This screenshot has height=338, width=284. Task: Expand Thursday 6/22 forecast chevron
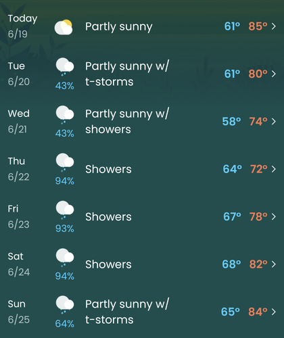coord(274,169)
